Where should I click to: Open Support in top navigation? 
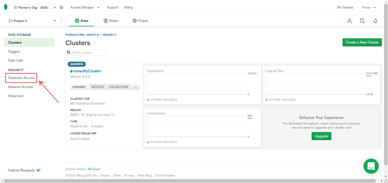pos(112,7)
